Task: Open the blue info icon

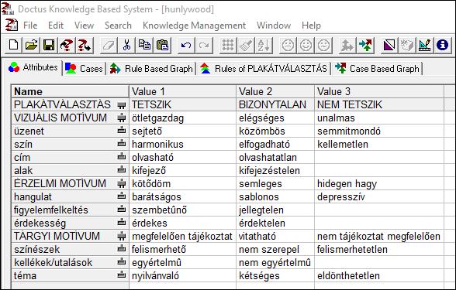Action: 442,45
